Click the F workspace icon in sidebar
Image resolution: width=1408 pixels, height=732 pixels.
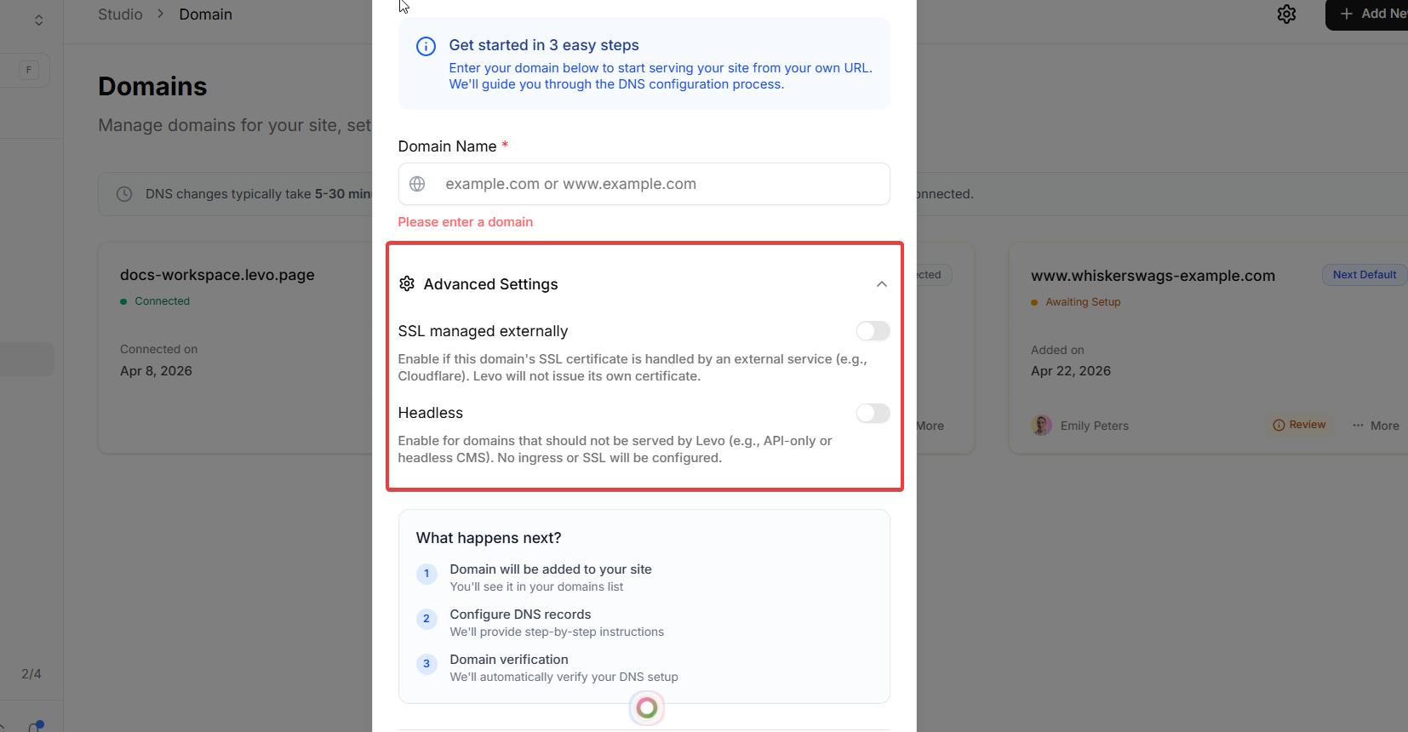coord(29,70)
